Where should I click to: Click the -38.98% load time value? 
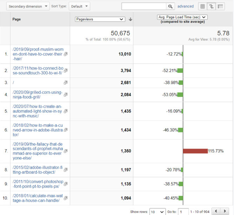pyautogui.click(x=171, y=83)
